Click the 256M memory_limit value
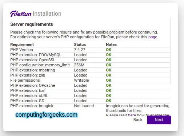Screen dimensions: 184x136 point(79,65)
